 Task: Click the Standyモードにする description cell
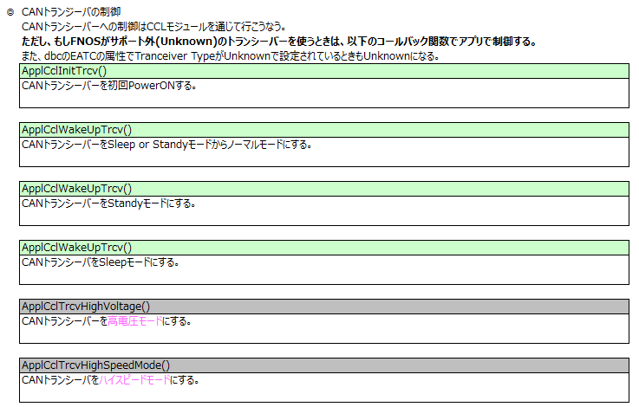[x=324, y=210]
